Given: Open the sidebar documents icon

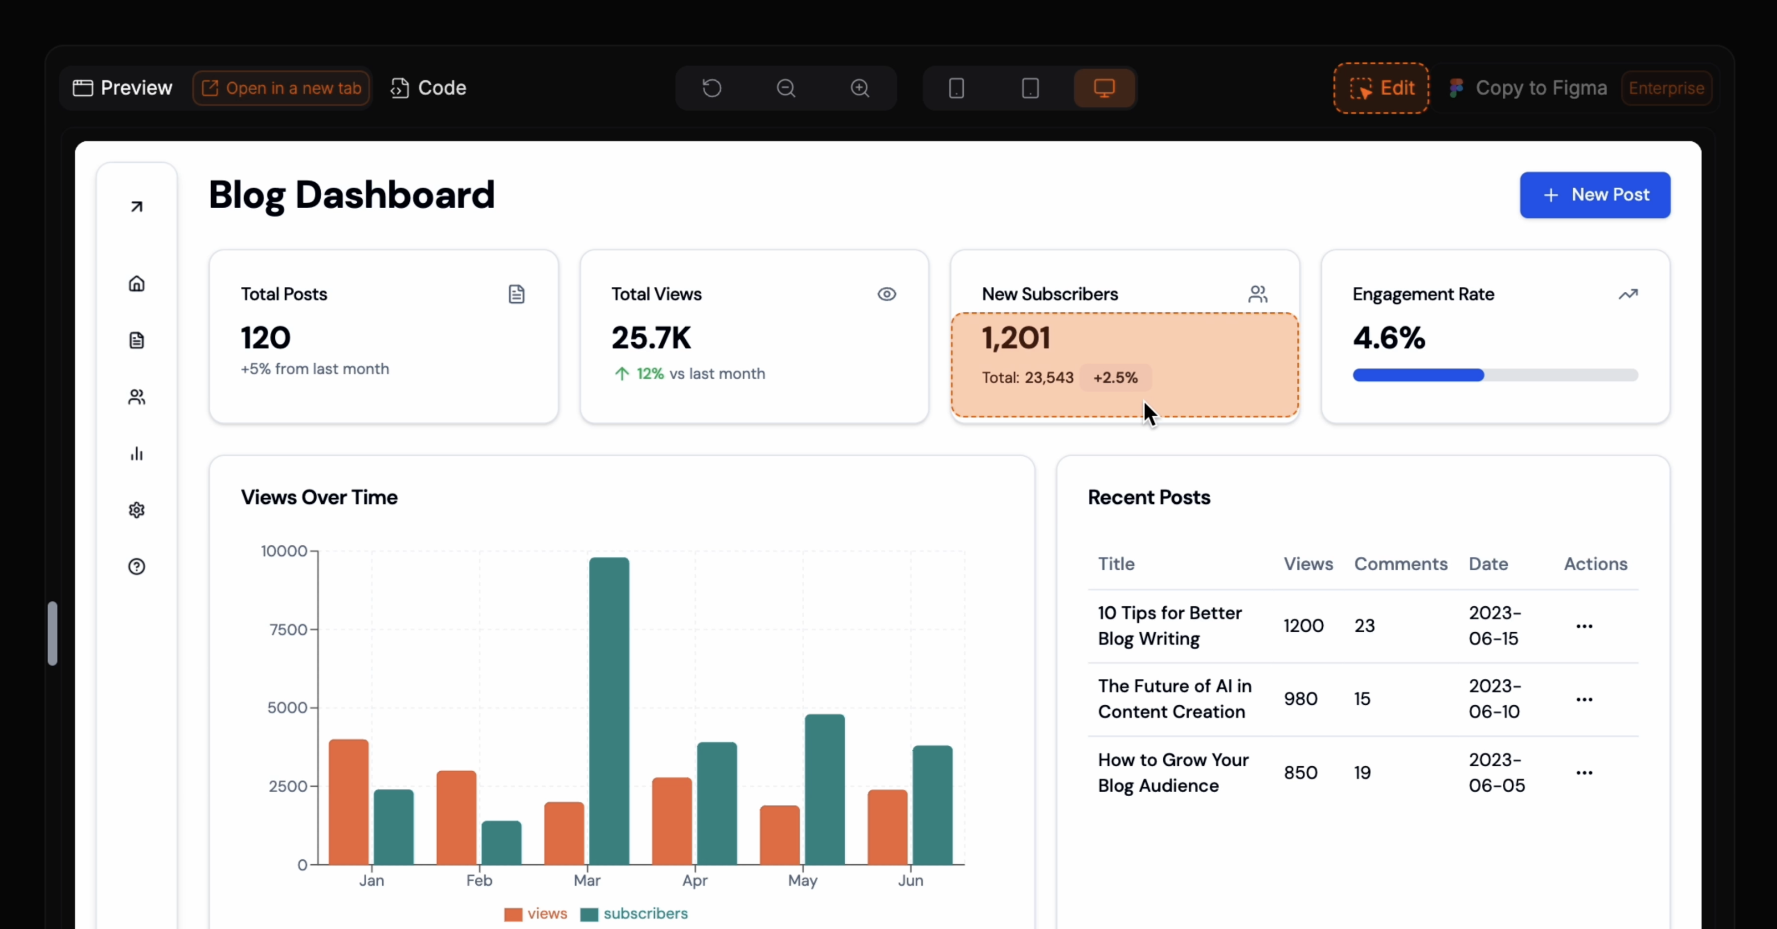Looking at the screenshot, I should point(137,340).
